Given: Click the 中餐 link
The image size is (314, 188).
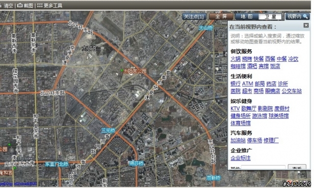Looking at the screenshot, I should click(282, 59).
